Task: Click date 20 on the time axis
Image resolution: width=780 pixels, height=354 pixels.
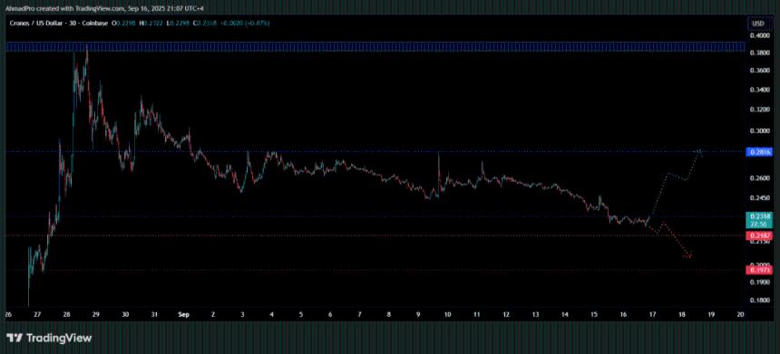Action: coord(741,314)
